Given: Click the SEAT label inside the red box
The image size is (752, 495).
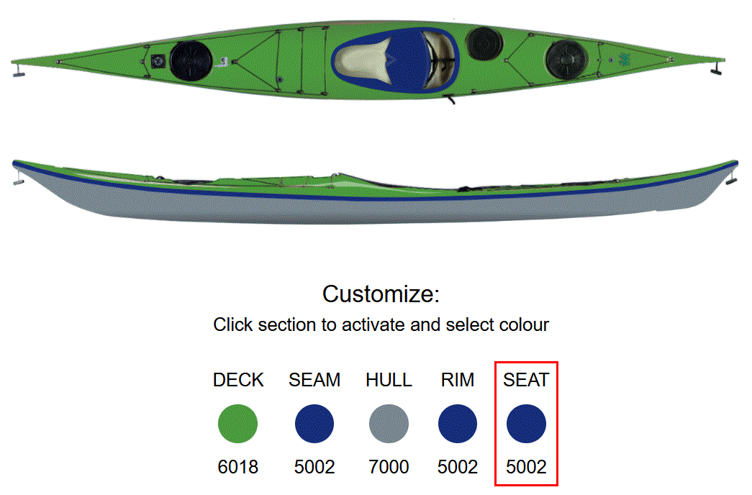Looking at the screenshot, I should pos(526,380).
